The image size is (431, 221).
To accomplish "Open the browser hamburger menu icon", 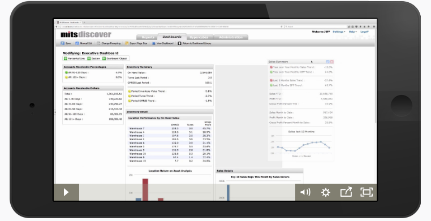I will coord(374,27).
